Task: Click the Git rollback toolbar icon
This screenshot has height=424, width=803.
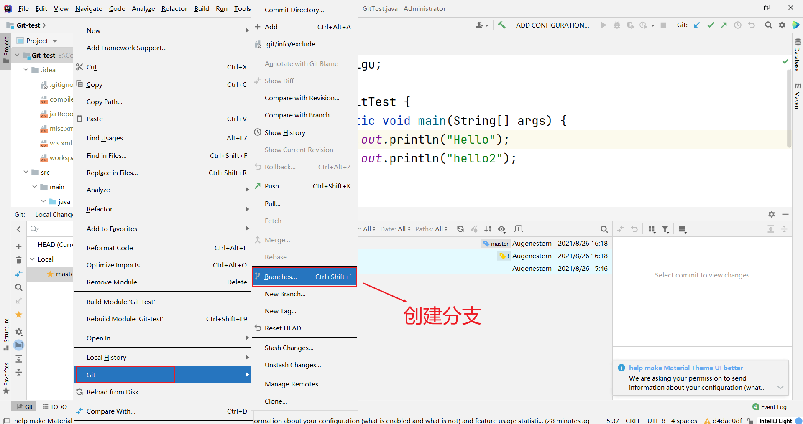Action: [752, 25]
